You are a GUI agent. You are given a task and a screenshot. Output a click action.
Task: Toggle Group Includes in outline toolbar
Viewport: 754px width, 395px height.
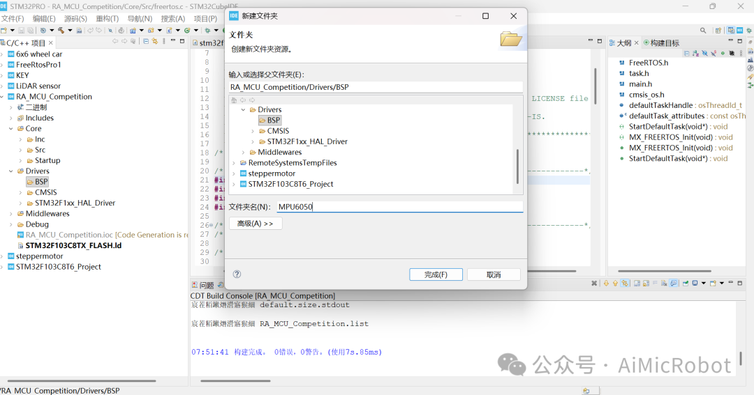point(732,53)
